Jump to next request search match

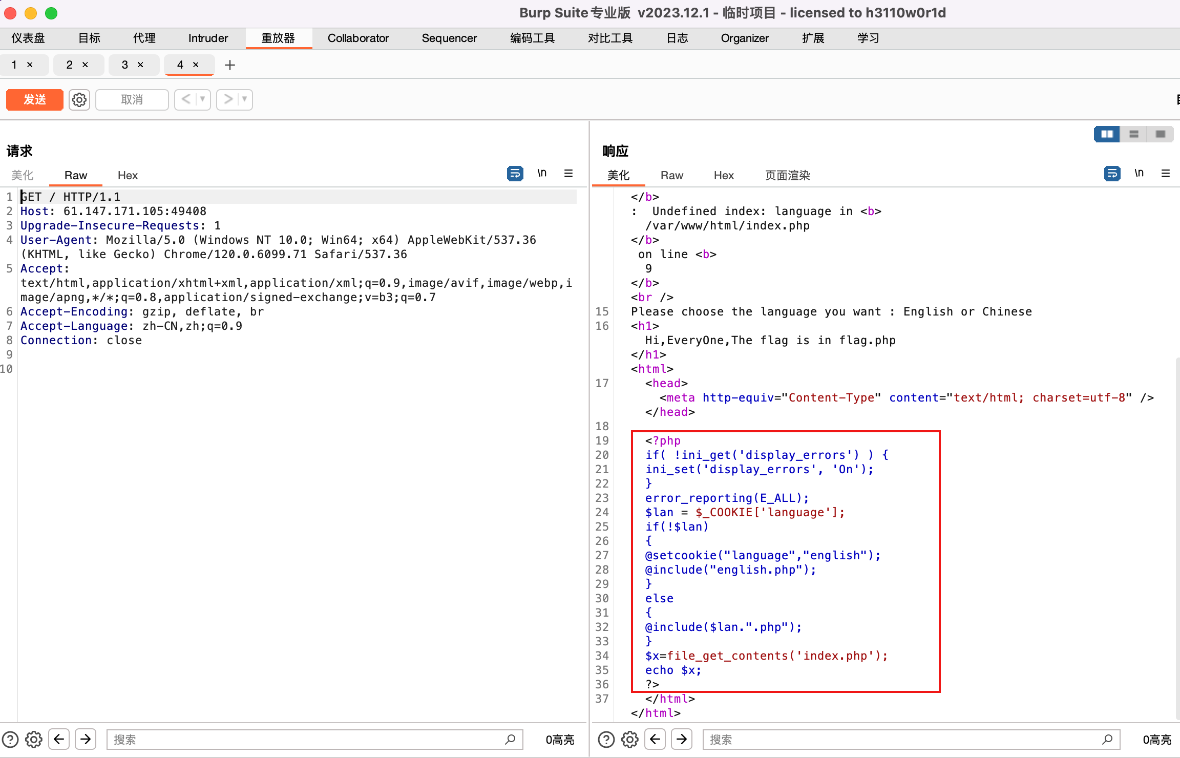86,739
